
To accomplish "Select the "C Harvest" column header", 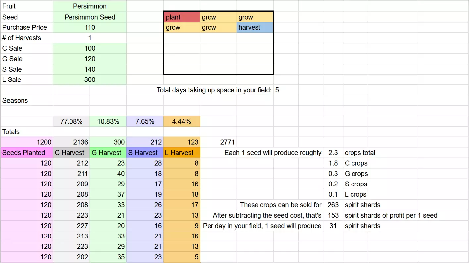I will click(x=71, y=153).
